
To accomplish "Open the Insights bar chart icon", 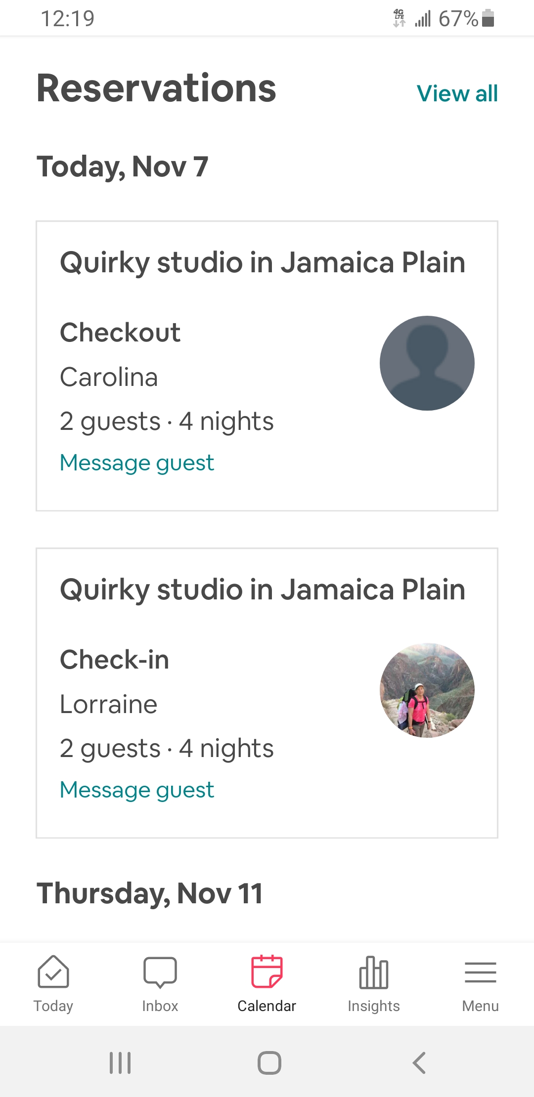I will point(373,972).
